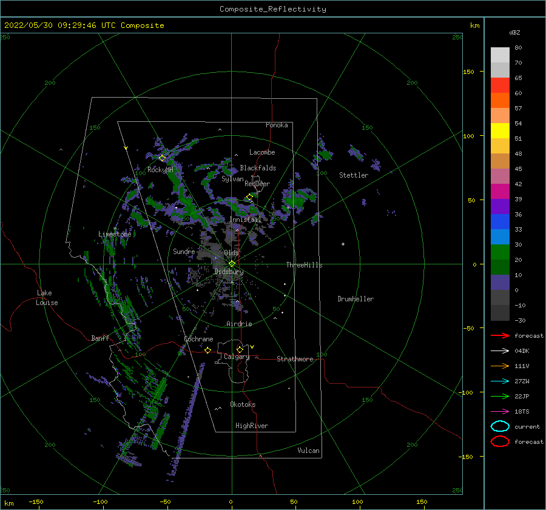This screenshot has height=510, width=546.
Task: Click the dBZ legend heading
Action: tap(514, 32)
